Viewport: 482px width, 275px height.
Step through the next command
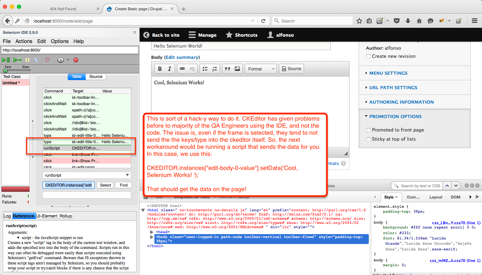tap(36, 60)
